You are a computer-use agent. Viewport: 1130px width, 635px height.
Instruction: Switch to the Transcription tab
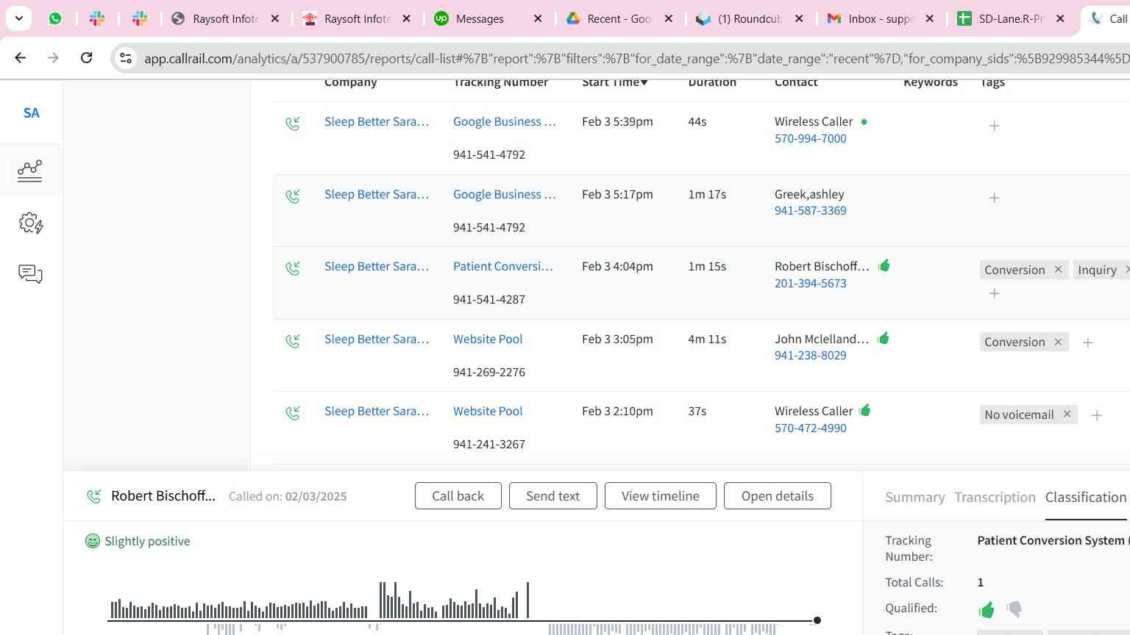(995, 498)
